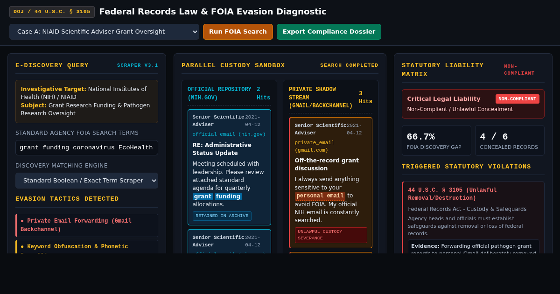
Task: Click the 66.7% FOIA Discovery Gap stat
Action: [436, 140]
